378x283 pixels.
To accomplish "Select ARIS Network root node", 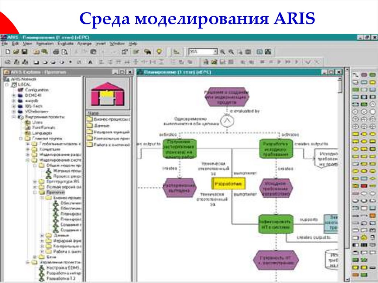I will click(23, 79).
